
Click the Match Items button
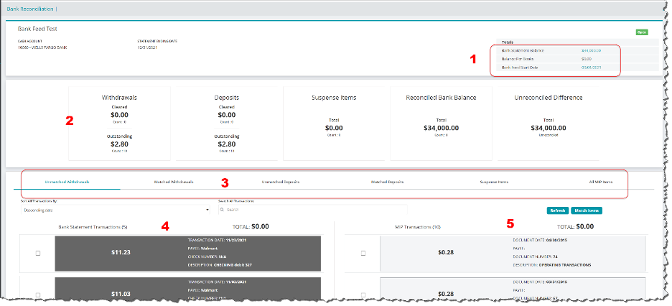[584, 210]
